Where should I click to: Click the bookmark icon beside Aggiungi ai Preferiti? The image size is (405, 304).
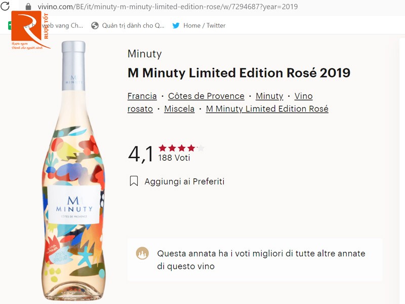134,181
